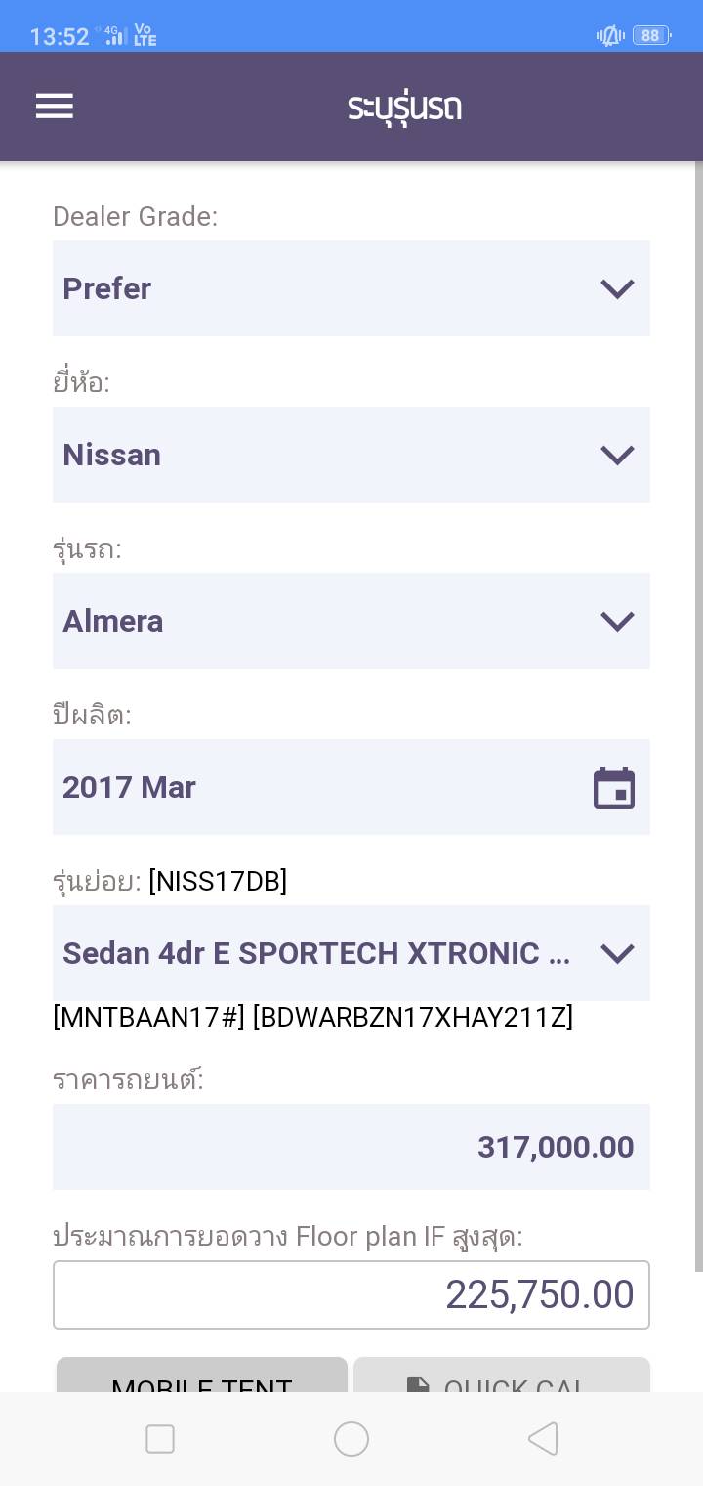The height and width of the screenshot is (1486, 703).
Task: Tap the battery indicator in status bar
Action: (x=650, y=36)
